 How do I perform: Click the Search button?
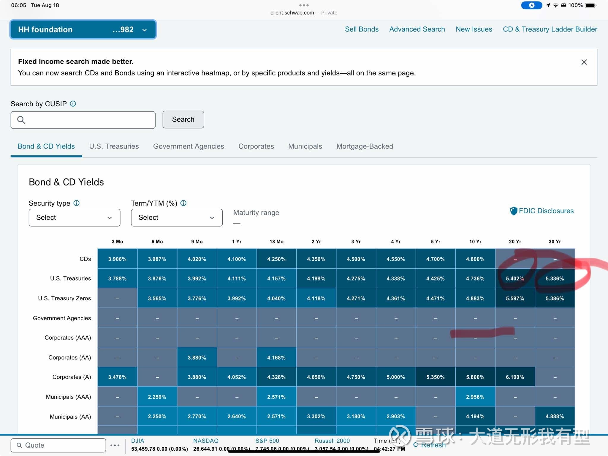pyautogui.click(x=183, y=119)
